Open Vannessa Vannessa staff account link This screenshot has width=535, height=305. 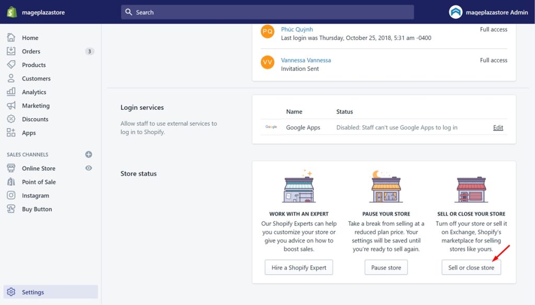pos(306,60)
